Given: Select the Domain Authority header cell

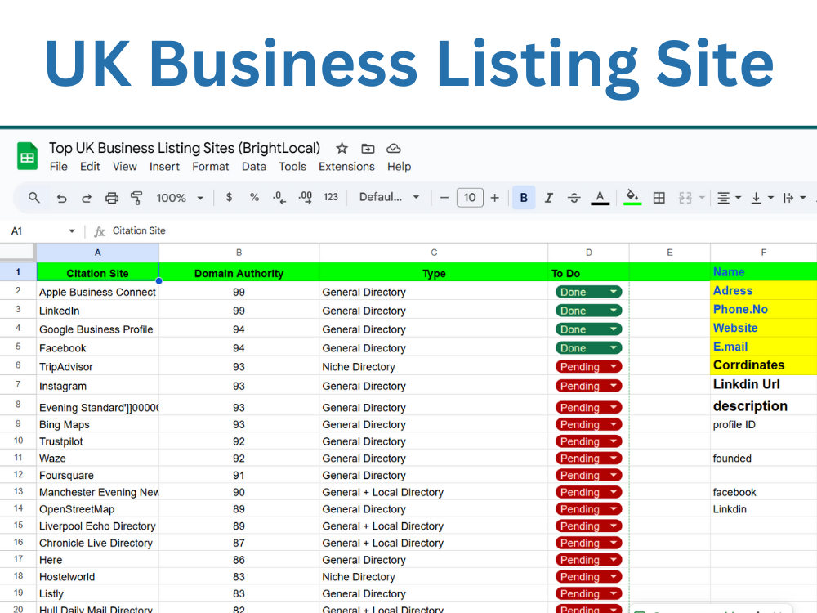Looking at the screenshot, I should (239, 273).
